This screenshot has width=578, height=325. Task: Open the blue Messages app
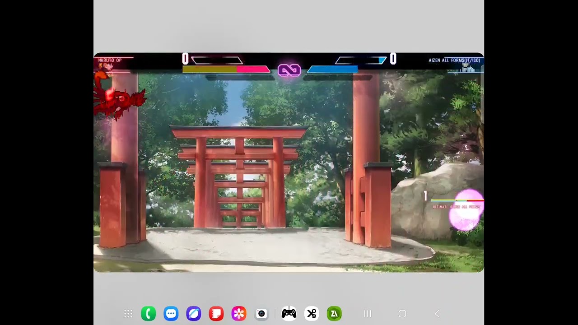(171, 314)
